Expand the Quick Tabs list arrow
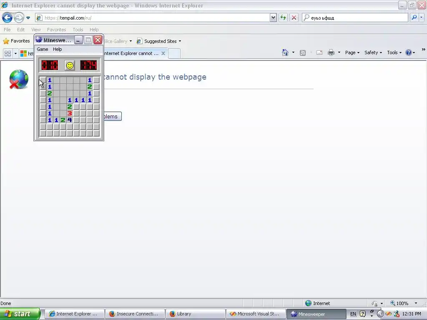 tap(15, 53)
